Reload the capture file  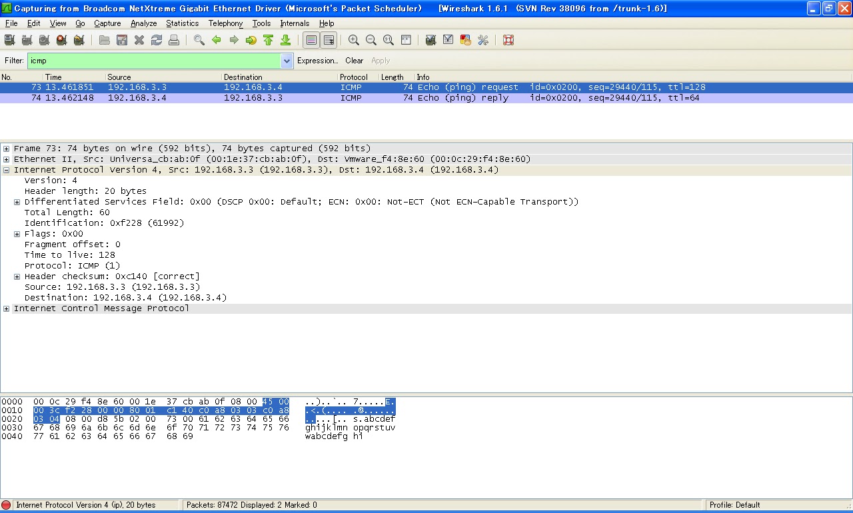pos(157,40)
